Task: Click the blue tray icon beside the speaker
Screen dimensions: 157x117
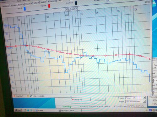Action: 150,110
